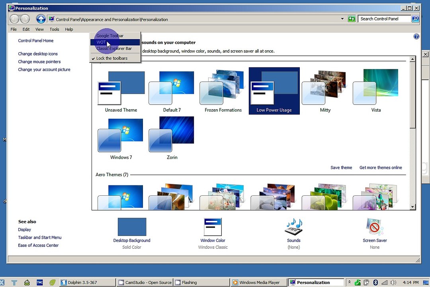This screenshot has height=287, width=430.
Task: Choose WOT in toolbar context menu
Action: pyautogui.click(x=115, y=42)
